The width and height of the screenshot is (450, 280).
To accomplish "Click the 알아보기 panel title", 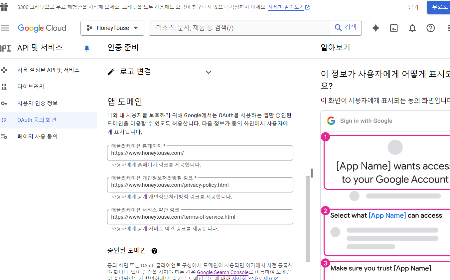I will click(x=335, y=48).
